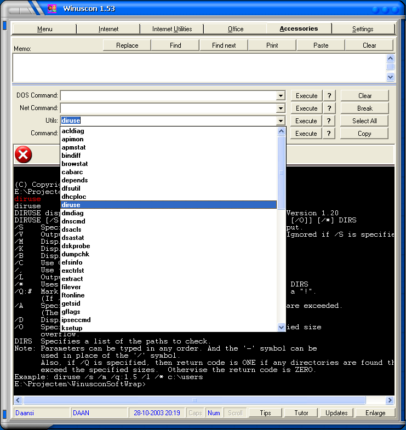This screenshot has height=430, width=406.
Task: Open the Office tab
Action: 236,29
